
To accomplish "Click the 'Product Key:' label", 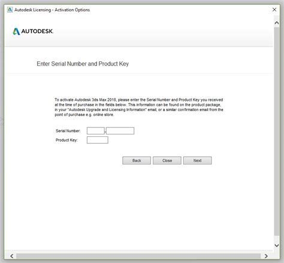I will click(67, 140).
